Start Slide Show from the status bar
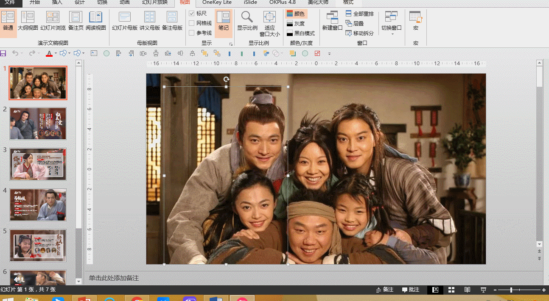The image size is (549, 301). coord(483,290)
